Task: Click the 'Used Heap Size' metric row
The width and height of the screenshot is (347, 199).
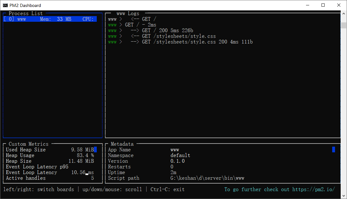Action: pos(50,149)
